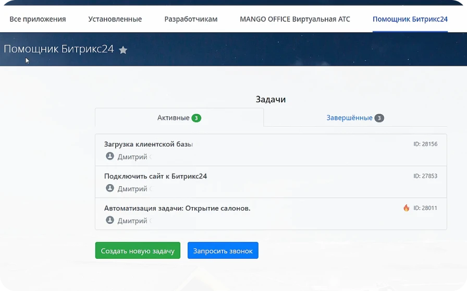The width and height of the screenshot is (467, 291).
Task: Select the Помощник Битрикс24 top tab
Action: (410, 19)
